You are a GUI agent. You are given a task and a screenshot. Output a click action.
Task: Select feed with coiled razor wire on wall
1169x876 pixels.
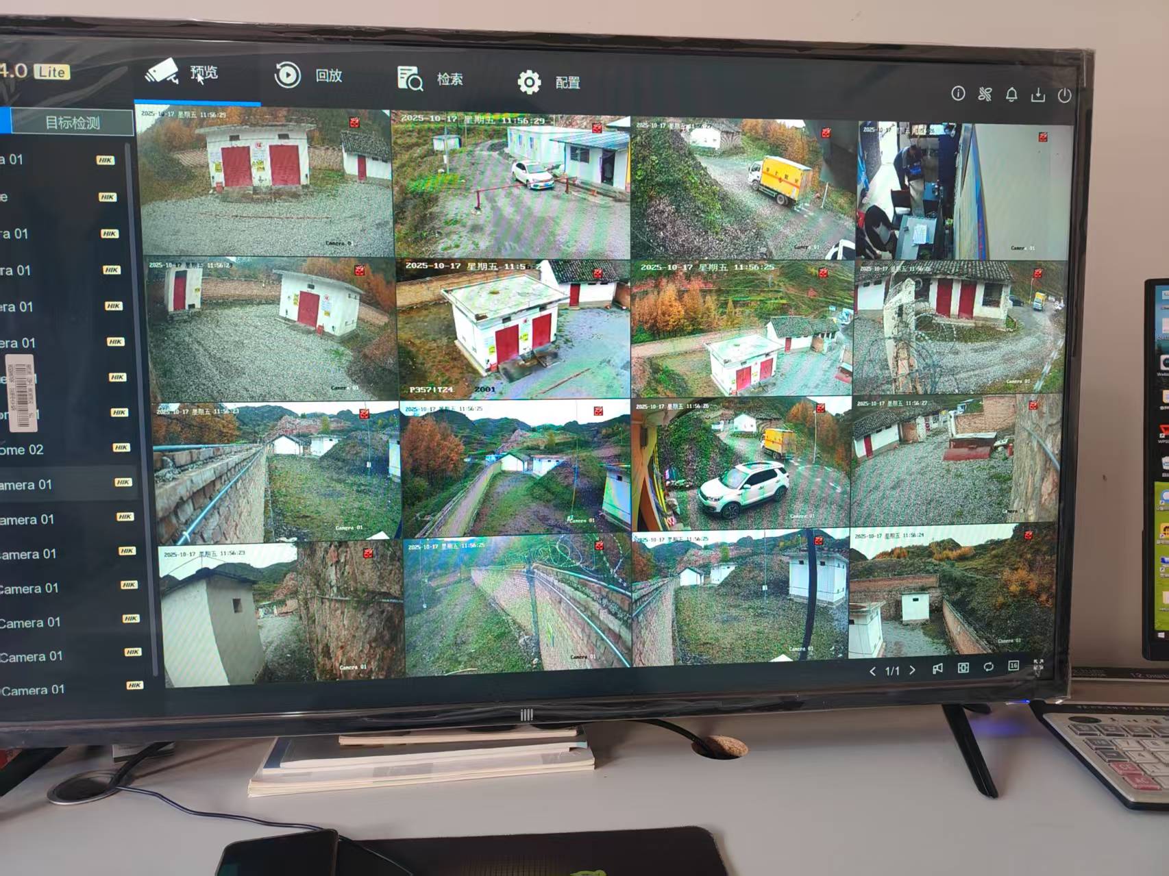pyautogui.click(x=517, y=604)
